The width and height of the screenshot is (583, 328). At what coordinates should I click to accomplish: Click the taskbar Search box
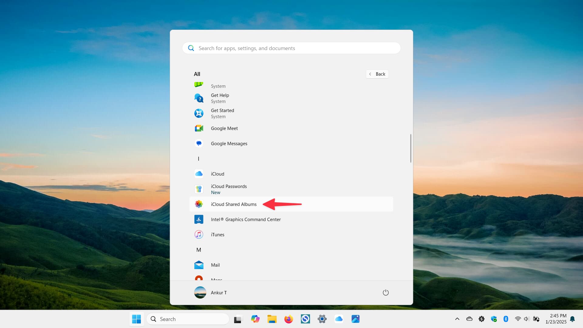(188, 319)
